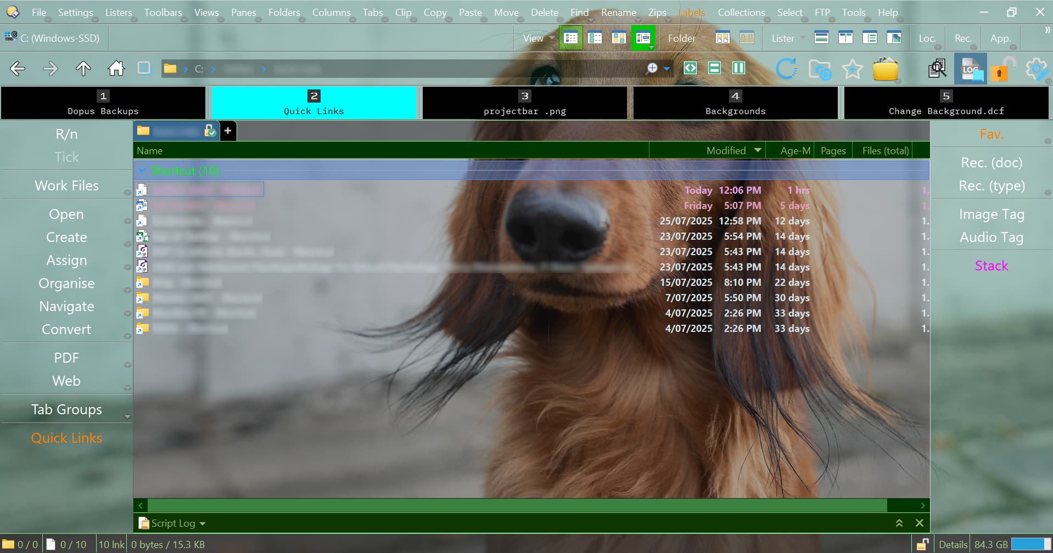Open the yellow folder collection icon
Image resolution: width=1053 pixels, height=553 pixels.
885,69
